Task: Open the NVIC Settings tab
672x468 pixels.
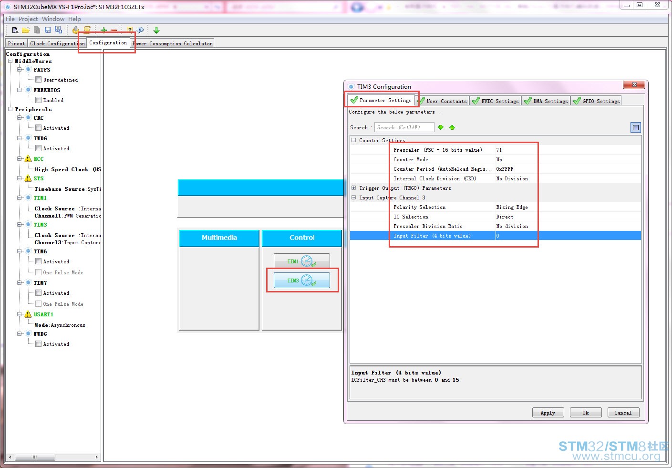Action: tap(495, 101)
